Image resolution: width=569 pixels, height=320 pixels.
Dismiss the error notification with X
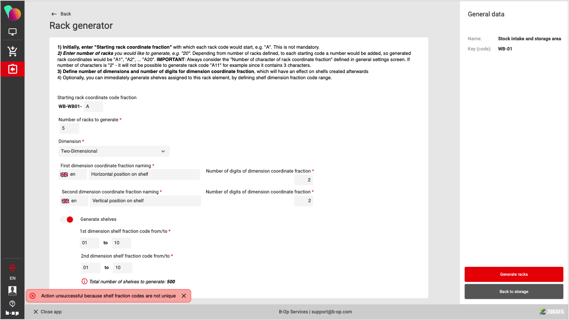point(184,296)
